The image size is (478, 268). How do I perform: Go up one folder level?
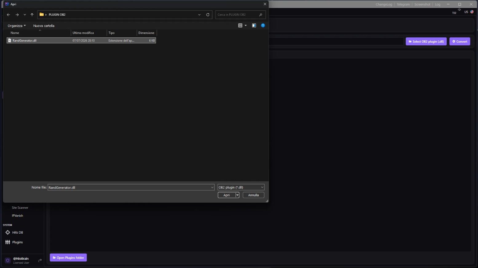coord(32,15)
